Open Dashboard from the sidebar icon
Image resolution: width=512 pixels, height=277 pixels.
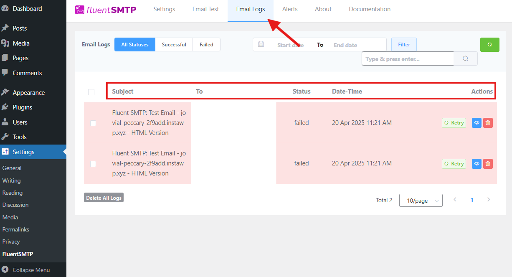coord(5,8)
